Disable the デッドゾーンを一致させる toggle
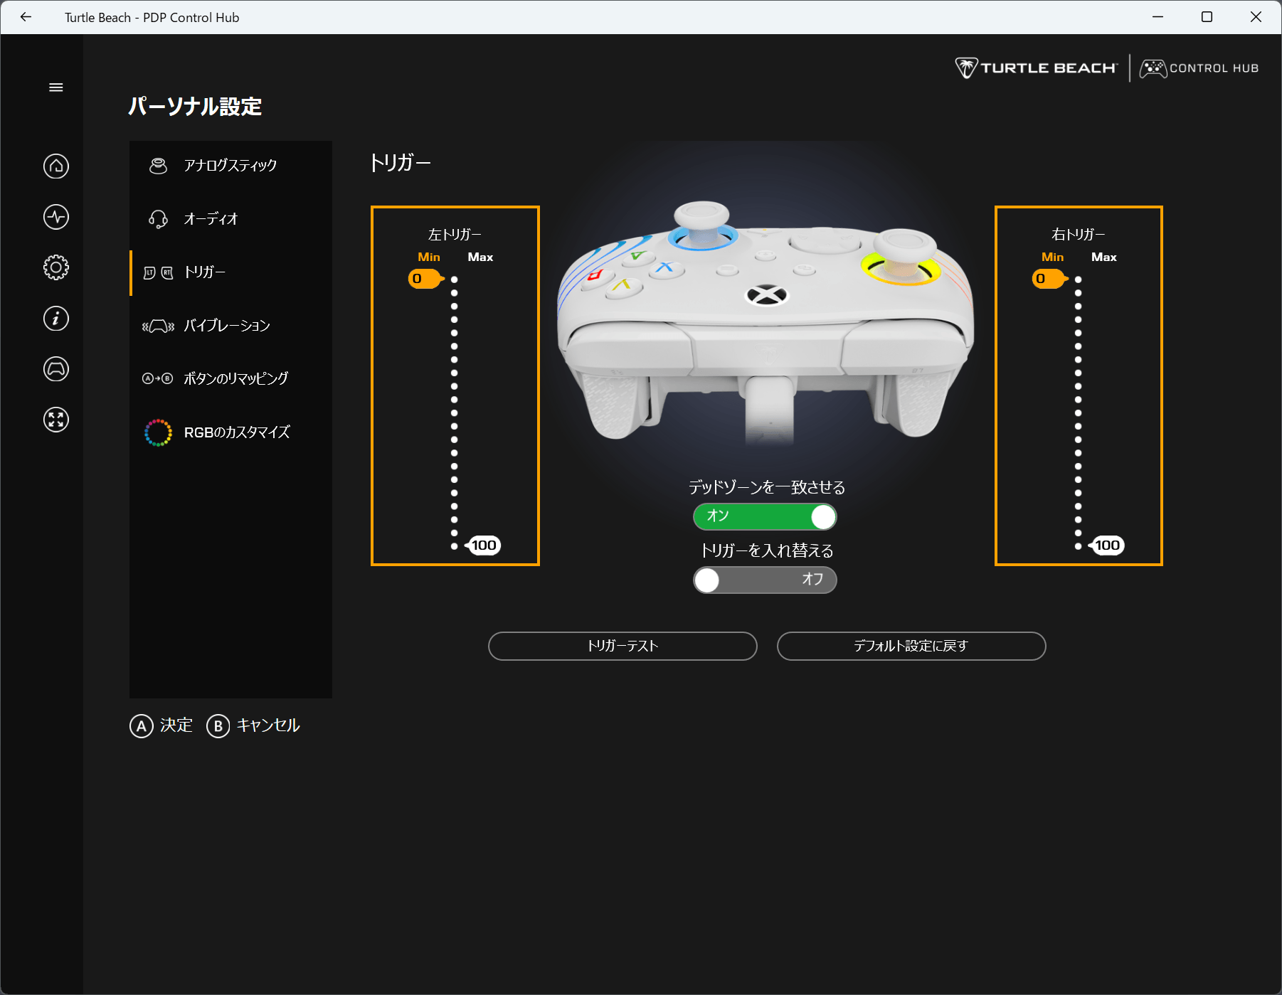The height and width of the screenshot is (995, 1282). point(765,516)
